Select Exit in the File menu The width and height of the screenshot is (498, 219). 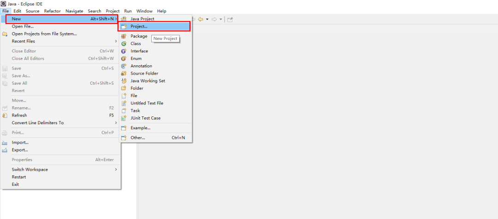coord(60,184)
